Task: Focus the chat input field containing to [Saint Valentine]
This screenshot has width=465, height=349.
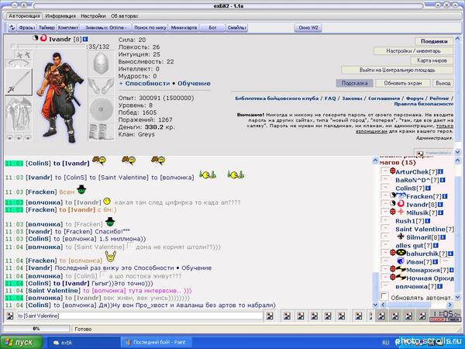Action: [139, 316]
